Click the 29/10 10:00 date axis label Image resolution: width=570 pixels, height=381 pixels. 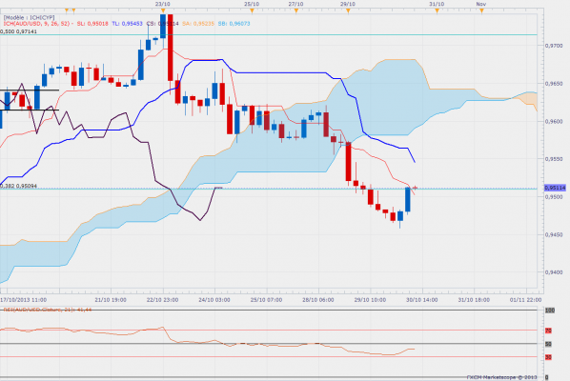coord(370,300)
